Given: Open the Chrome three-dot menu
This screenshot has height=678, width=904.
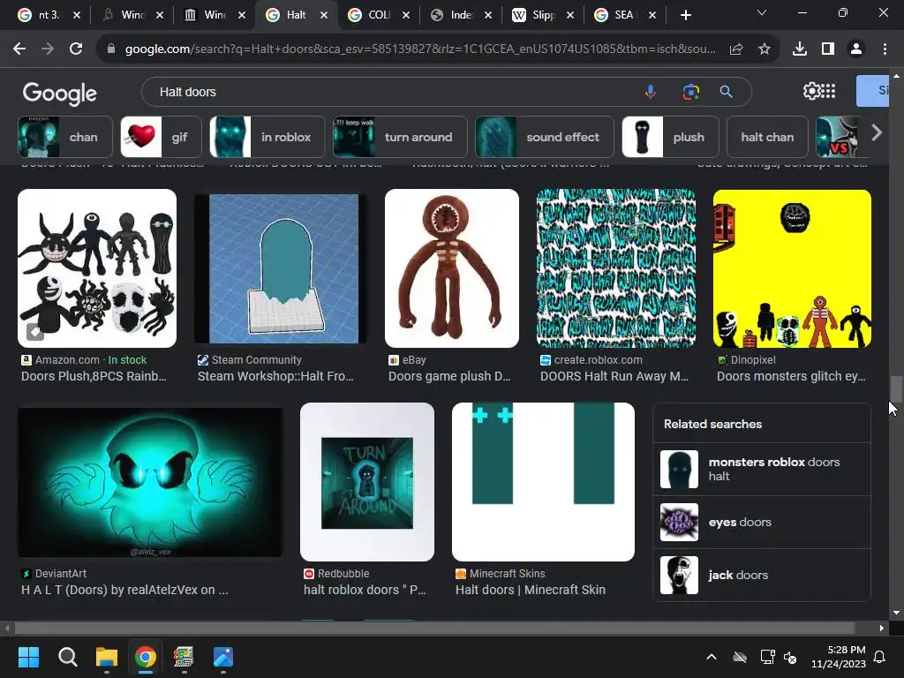Looking at the screenshot, I should click(x=885, y=49).
